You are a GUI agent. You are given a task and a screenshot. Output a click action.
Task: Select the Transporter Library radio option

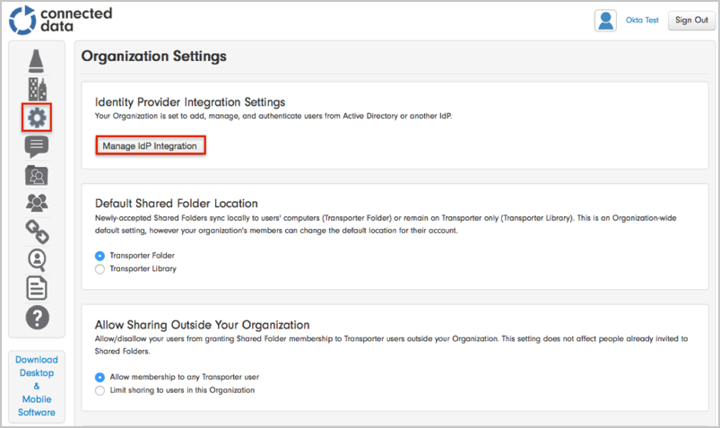pos(100,268)
